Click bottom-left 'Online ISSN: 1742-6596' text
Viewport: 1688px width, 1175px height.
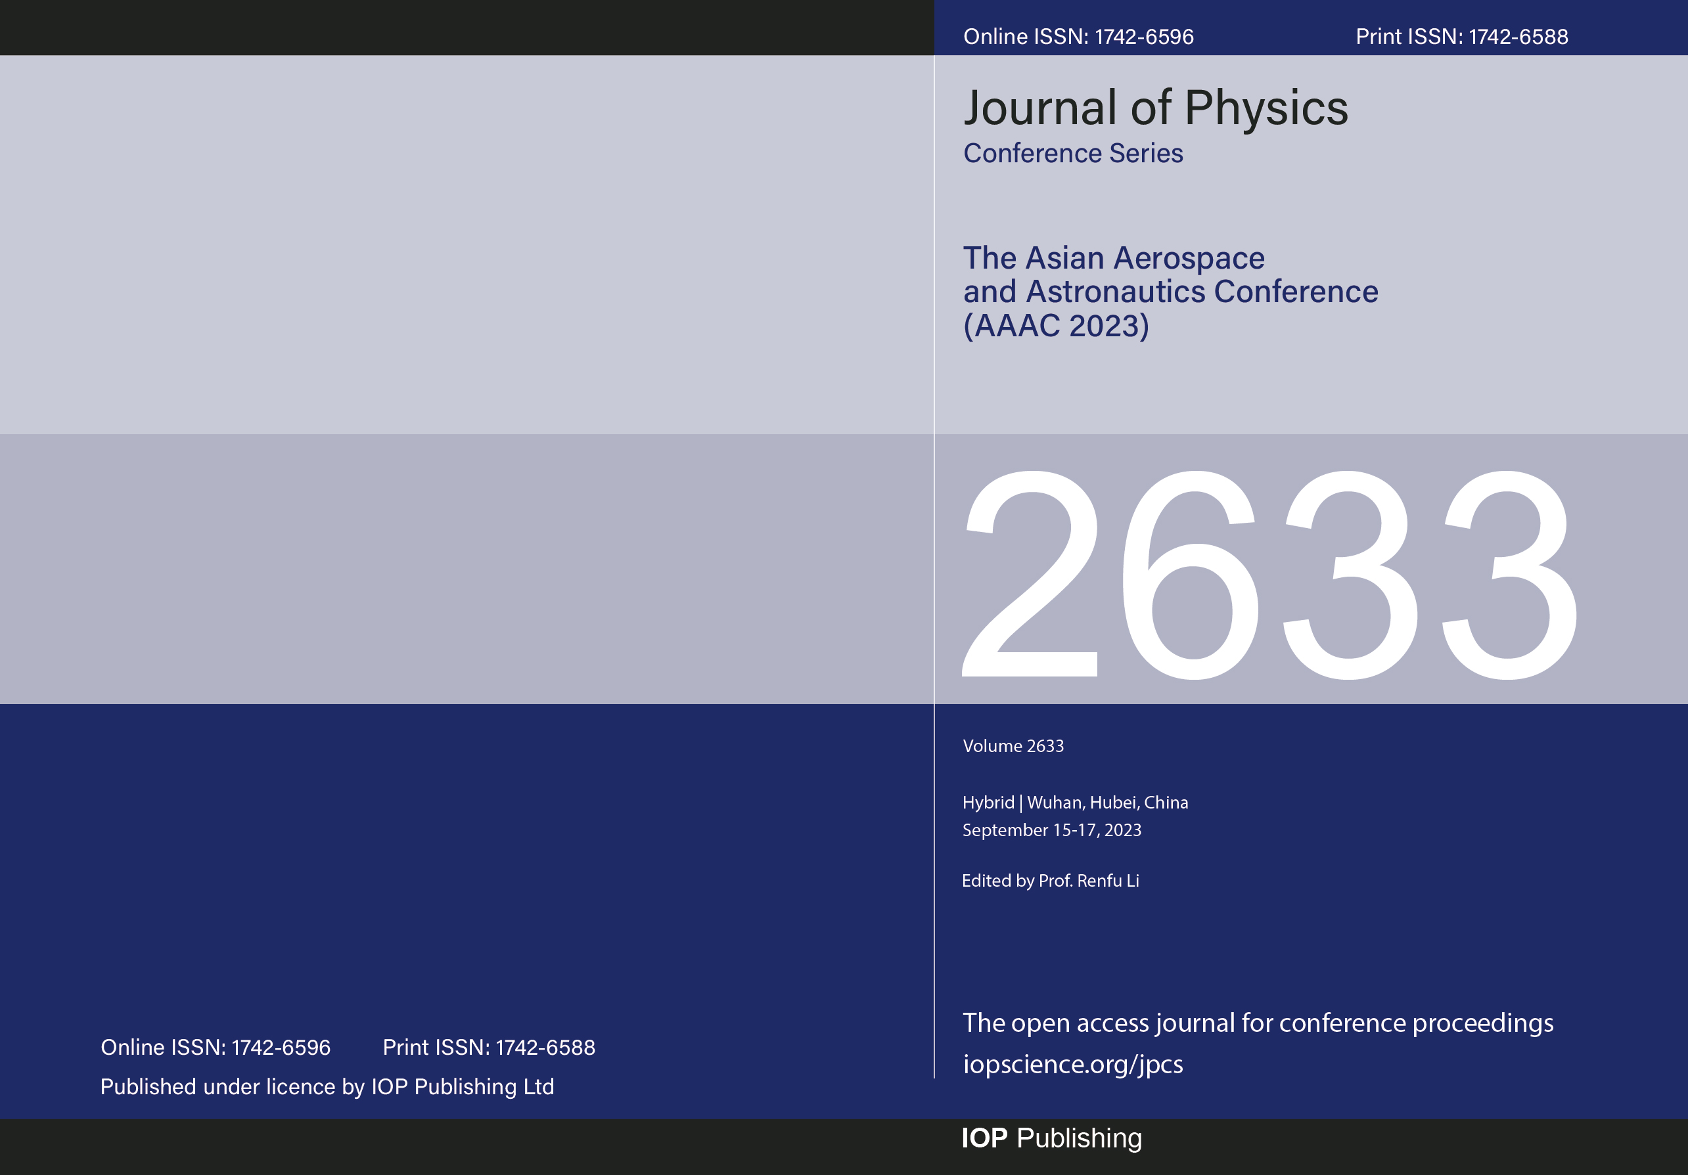(216, 1047)
